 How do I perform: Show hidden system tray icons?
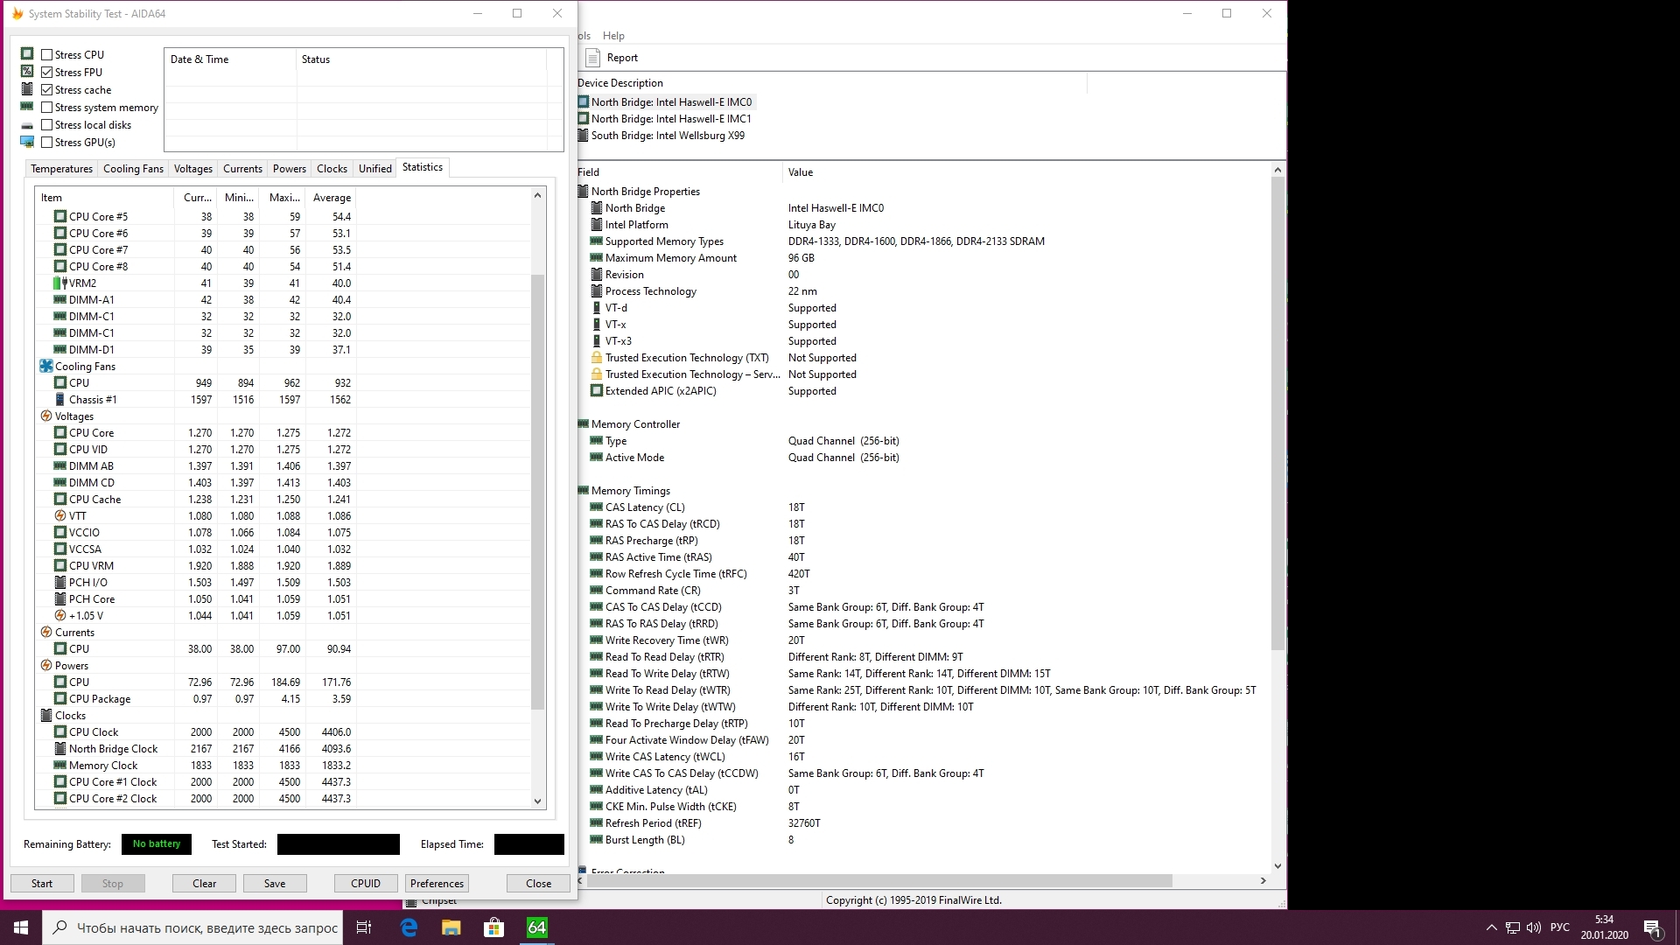(1491, 927)
